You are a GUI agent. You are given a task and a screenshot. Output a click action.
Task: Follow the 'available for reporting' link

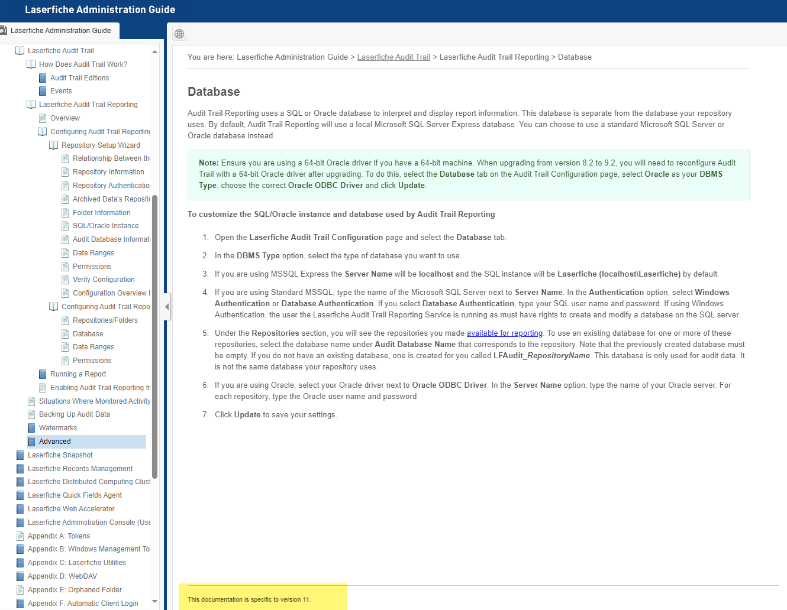(505, 333)
